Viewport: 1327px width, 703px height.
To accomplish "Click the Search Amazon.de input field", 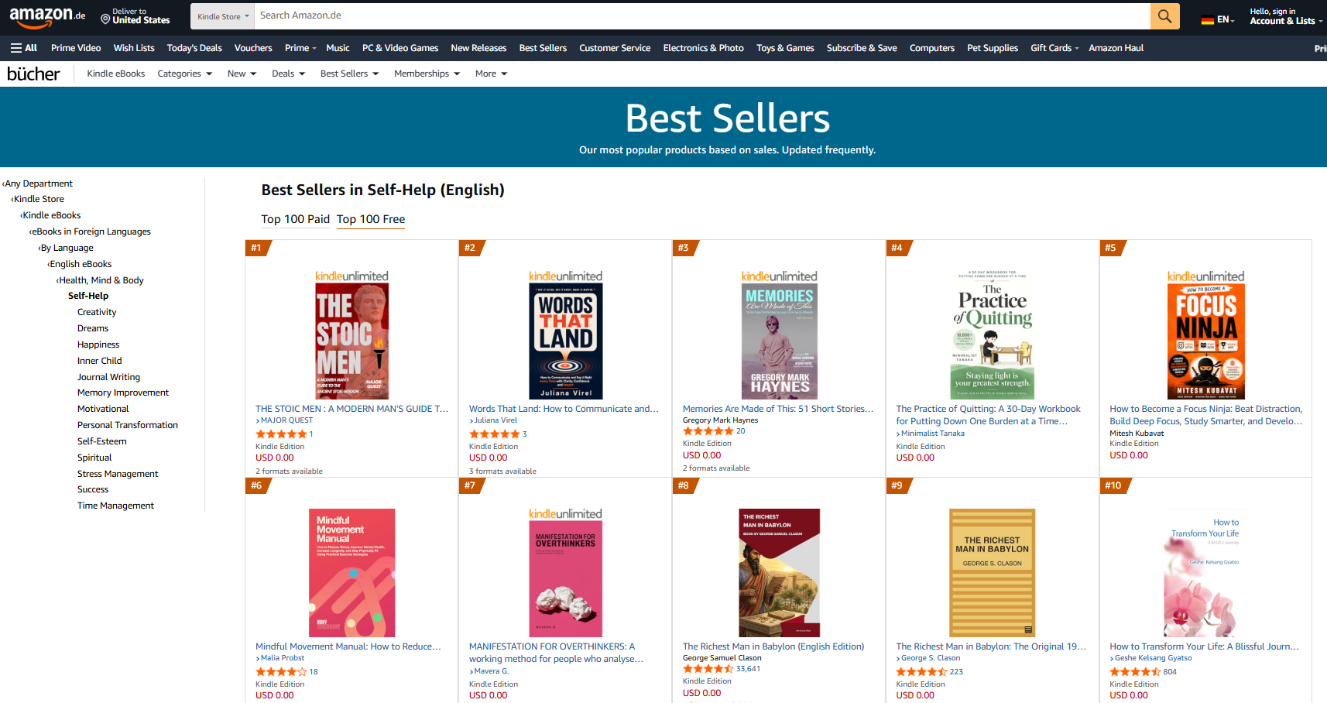I will click(702, 16).
